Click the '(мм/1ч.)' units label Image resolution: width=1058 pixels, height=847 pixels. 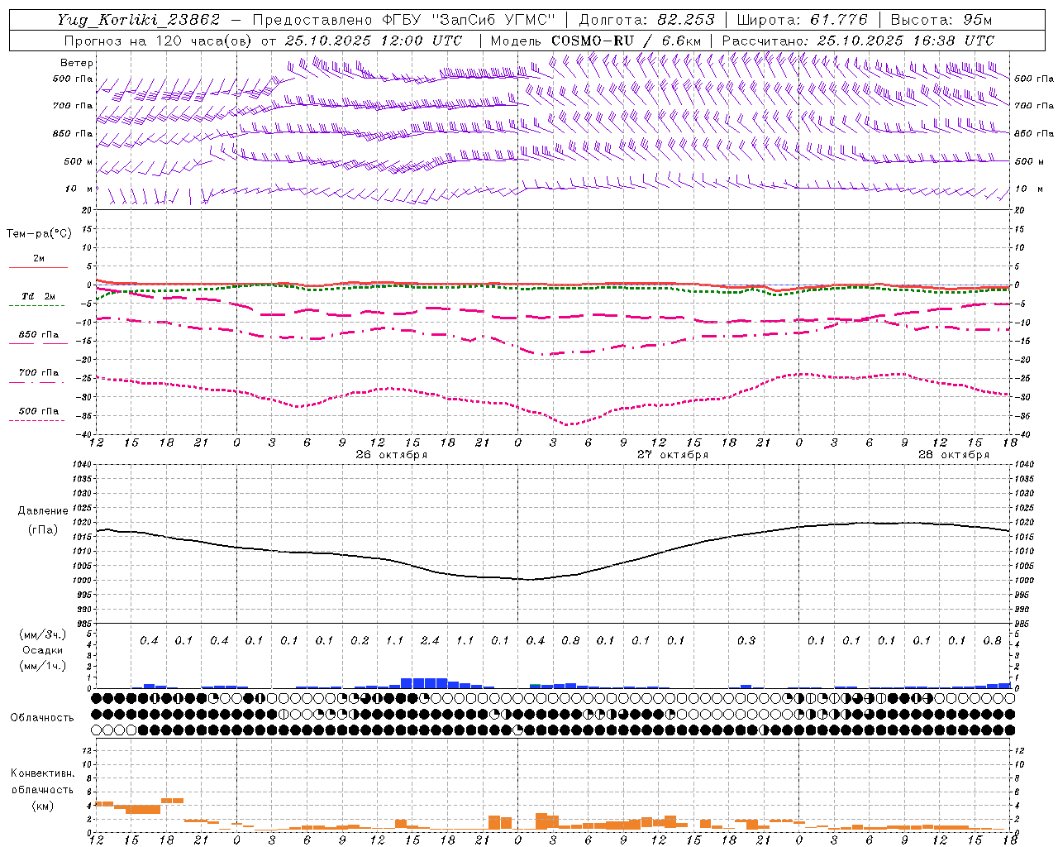click(x=43, y=666)
